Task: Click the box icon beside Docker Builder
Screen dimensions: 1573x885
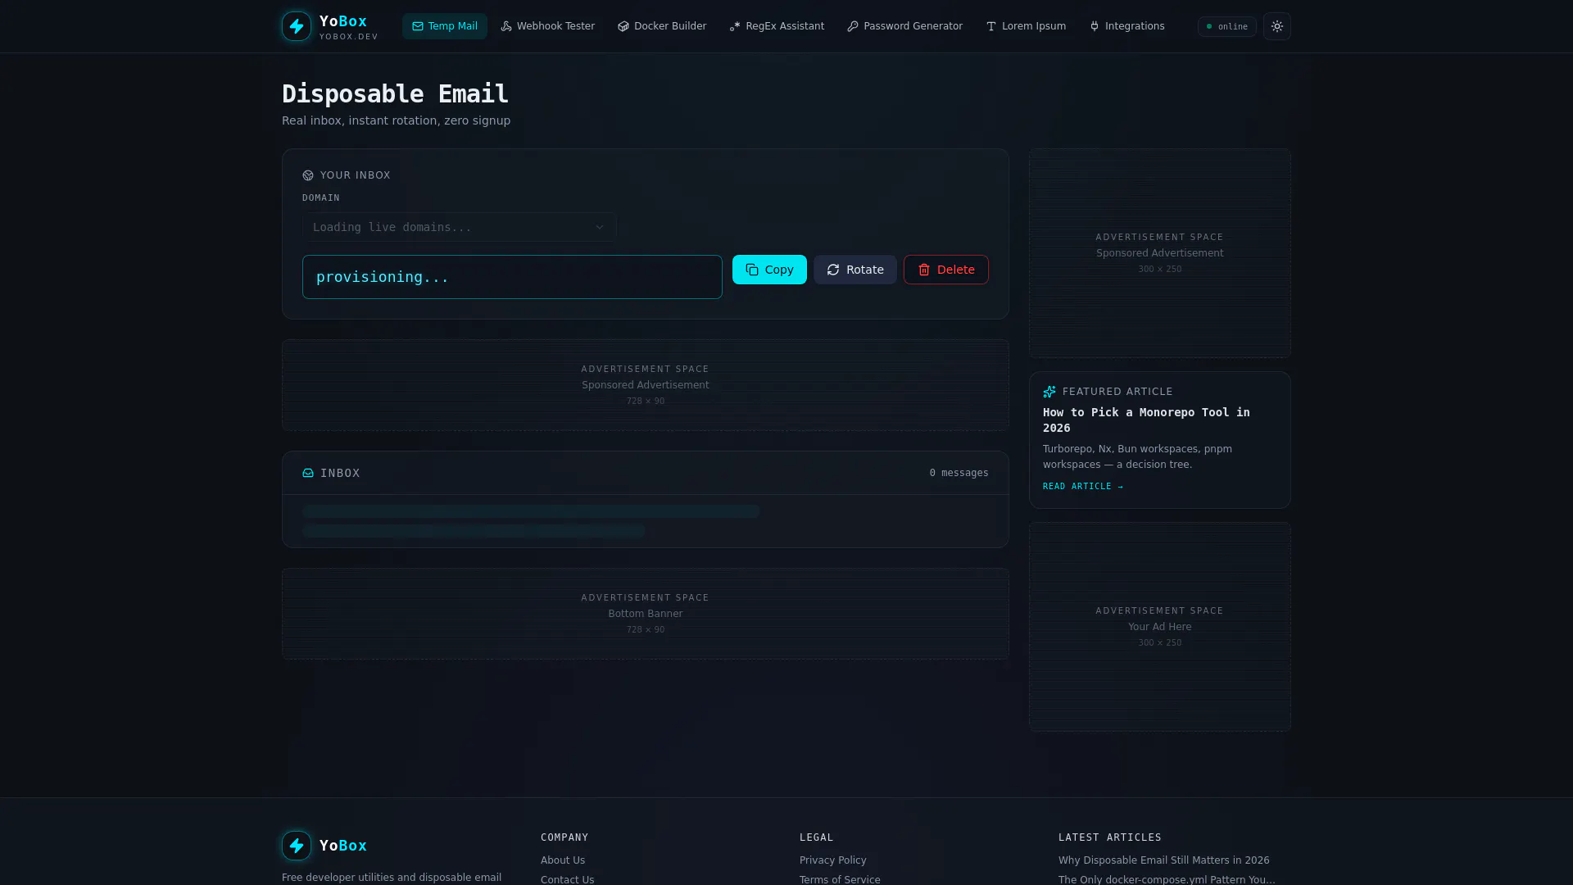Action: [x=623, y=26]
